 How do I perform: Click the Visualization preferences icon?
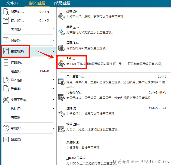pos(61,97)
